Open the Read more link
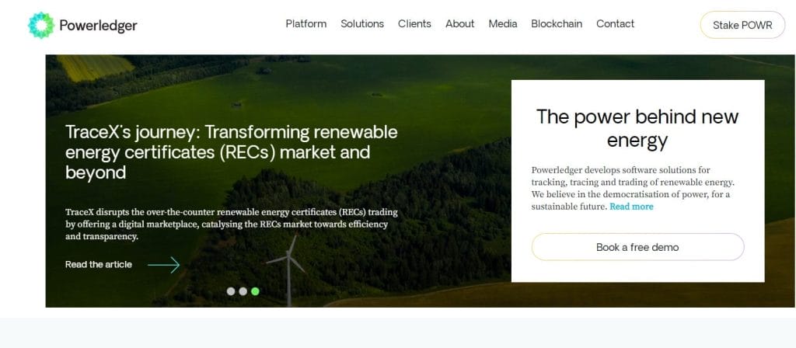 pyautogui.click(x=631, y=207)
